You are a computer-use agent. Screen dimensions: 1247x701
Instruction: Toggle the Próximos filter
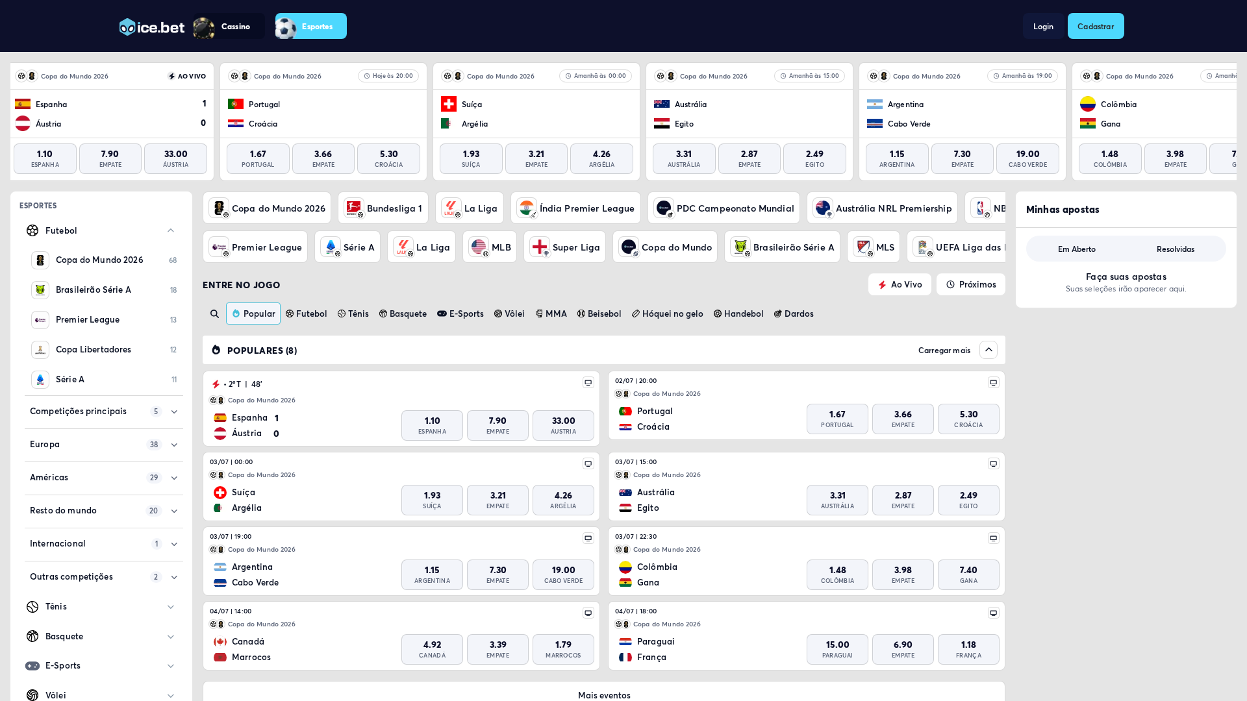click(971, 284)
